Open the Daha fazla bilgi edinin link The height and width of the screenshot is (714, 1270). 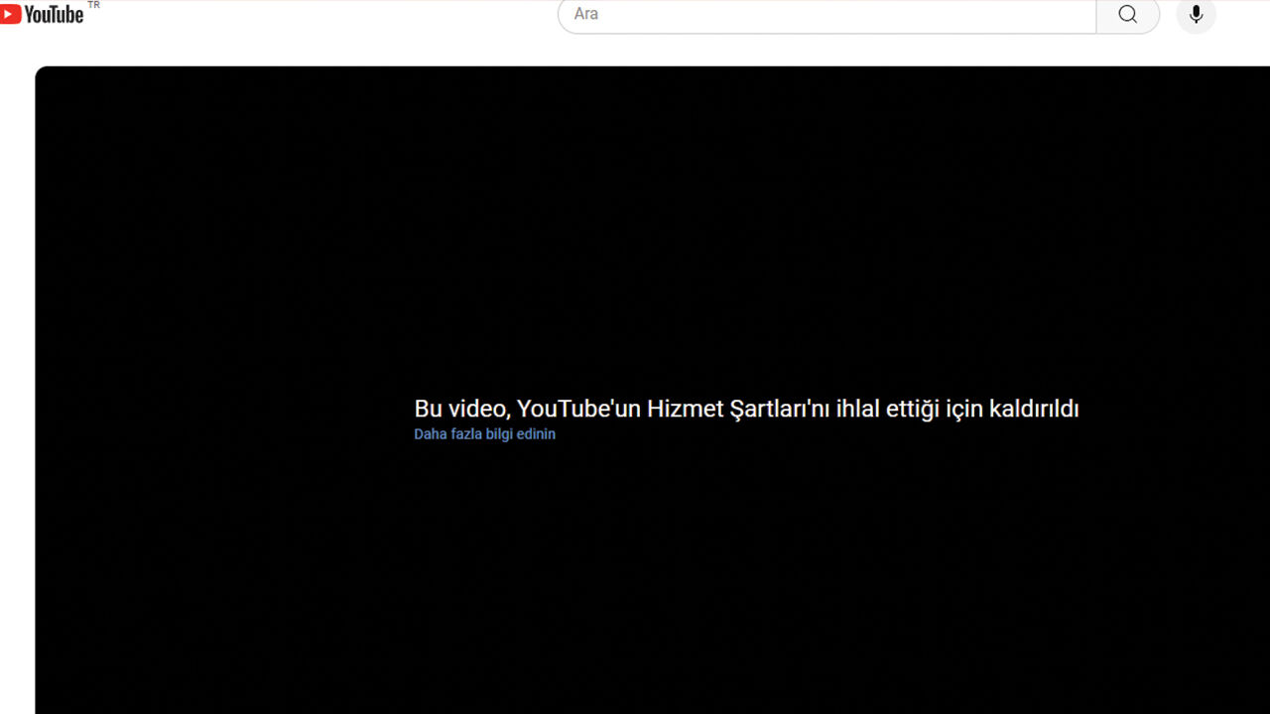[484, 434]
